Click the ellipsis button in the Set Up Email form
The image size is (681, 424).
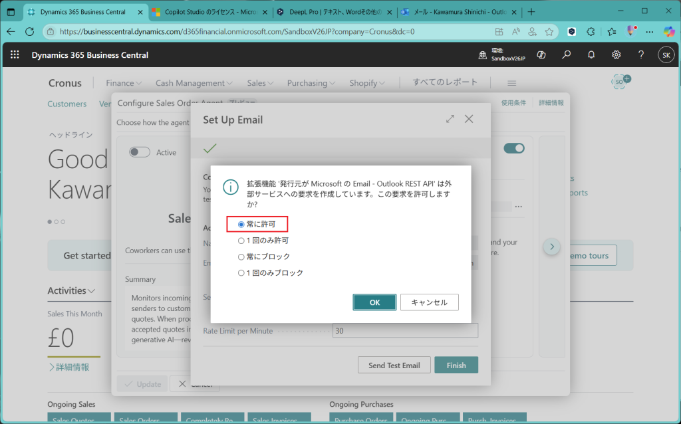(519, 207)
